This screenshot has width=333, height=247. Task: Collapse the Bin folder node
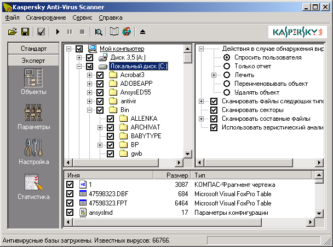89,110
